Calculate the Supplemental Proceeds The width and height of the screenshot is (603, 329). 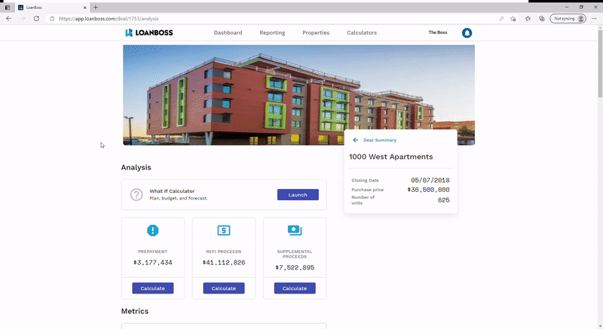295,288
